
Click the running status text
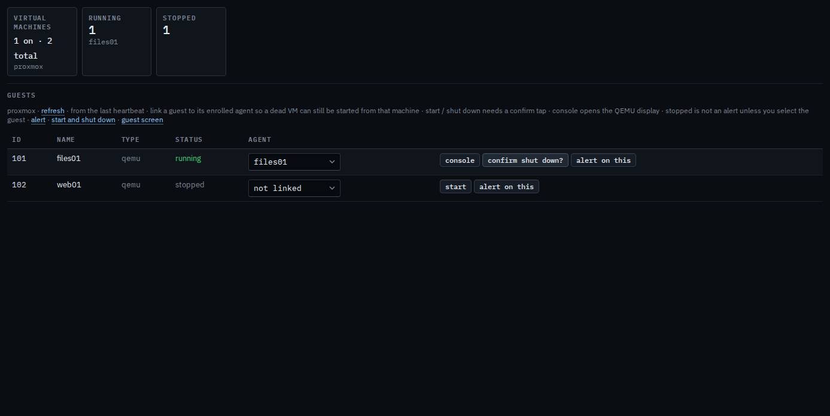188,159
